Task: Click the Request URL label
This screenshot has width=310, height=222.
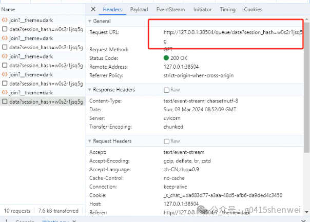Action: pyautogui.click(x=104, y=32)
